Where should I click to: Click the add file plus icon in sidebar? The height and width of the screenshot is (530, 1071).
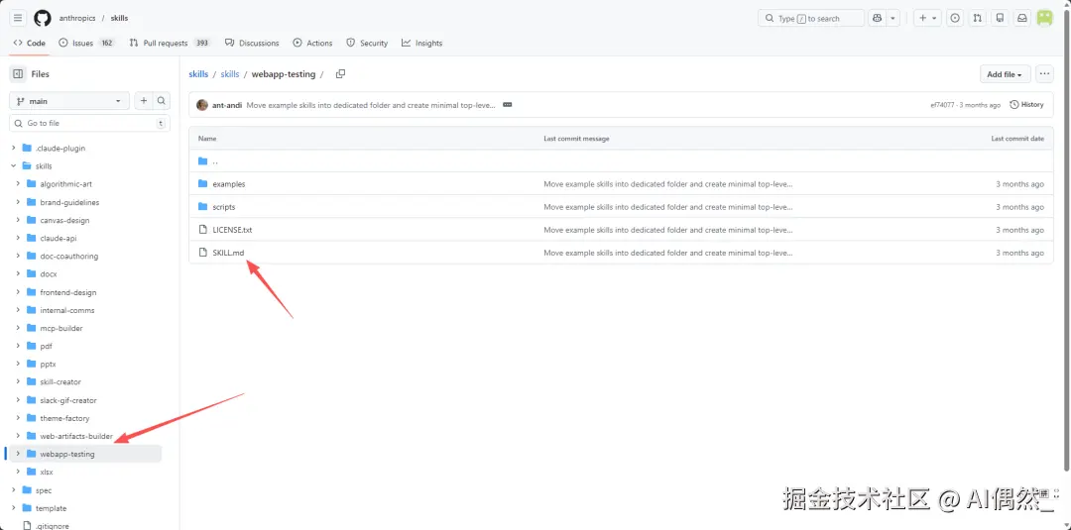144,101
